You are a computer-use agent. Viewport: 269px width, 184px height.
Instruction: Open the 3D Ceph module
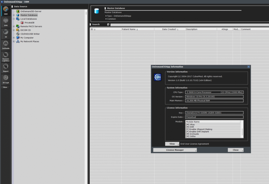point(6,79)
